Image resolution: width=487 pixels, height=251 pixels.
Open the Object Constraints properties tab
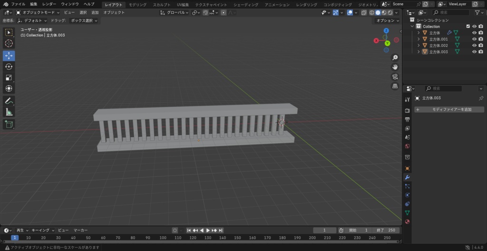[408, 204]
